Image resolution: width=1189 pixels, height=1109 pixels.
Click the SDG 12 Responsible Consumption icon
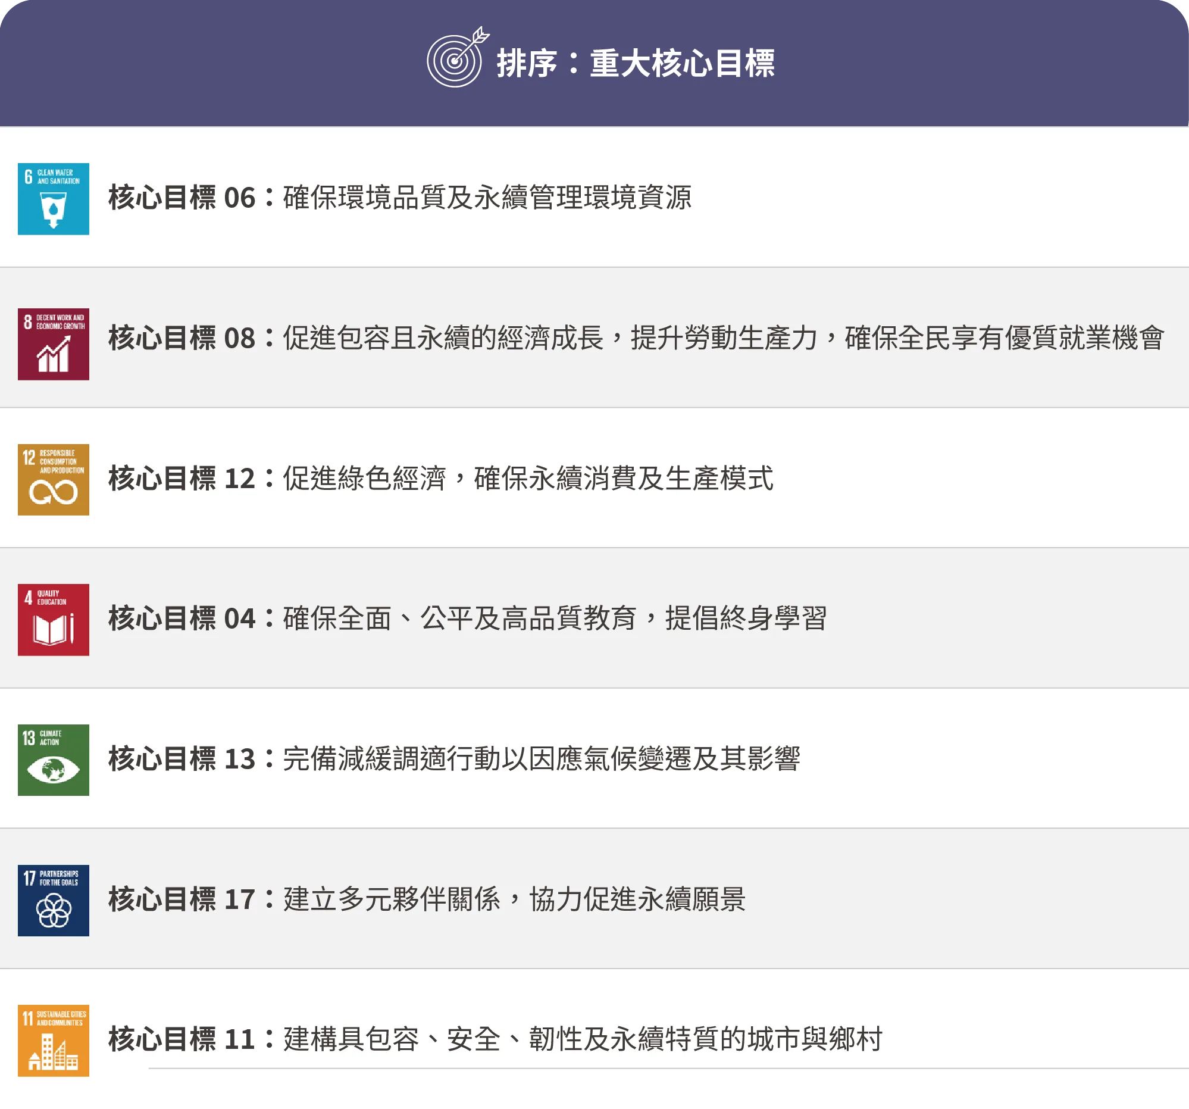(53, 479)
